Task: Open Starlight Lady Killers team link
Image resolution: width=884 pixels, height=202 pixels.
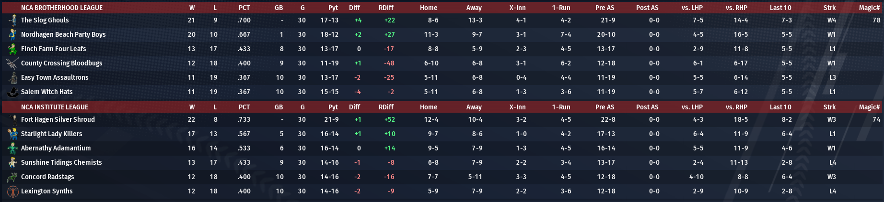Action: click(x=51, y=134)
